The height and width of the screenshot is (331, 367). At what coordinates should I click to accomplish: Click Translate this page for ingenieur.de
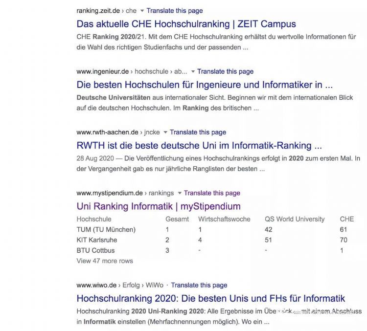pyautogui.click(x=226, y=71)
